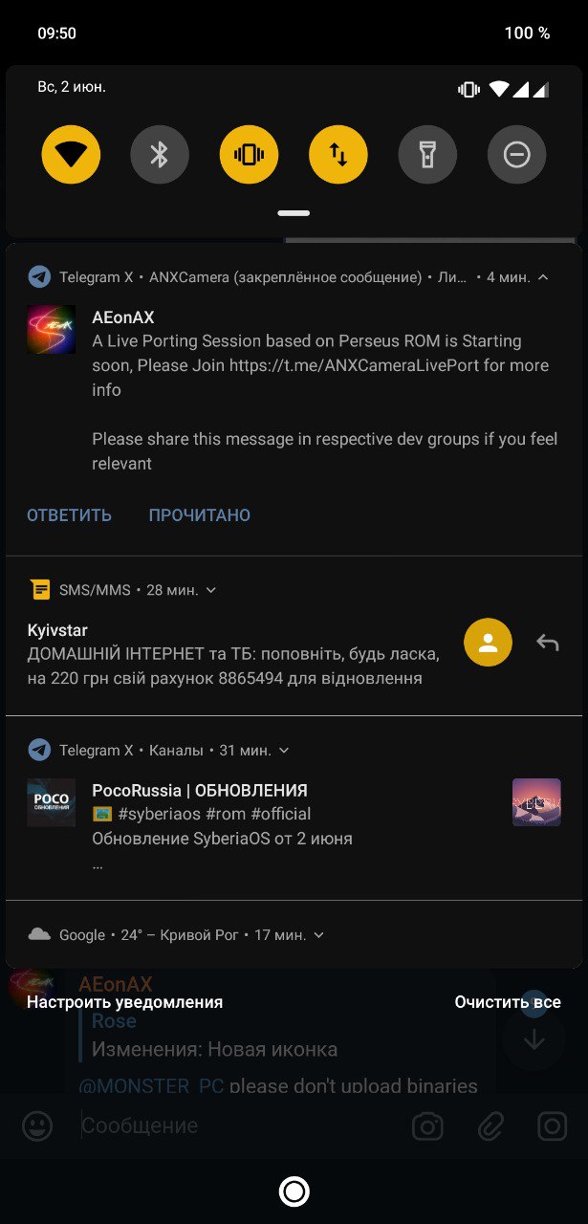Tap Очистить все to clear notifications
Screen dimensions: 588x1224
(508, 1002)
